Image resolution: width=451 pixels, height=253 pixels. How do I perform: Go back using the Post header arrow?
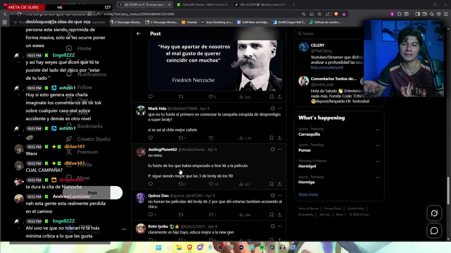138,33
